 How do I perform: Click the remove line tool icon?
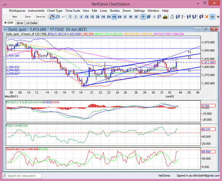point(201,17)
